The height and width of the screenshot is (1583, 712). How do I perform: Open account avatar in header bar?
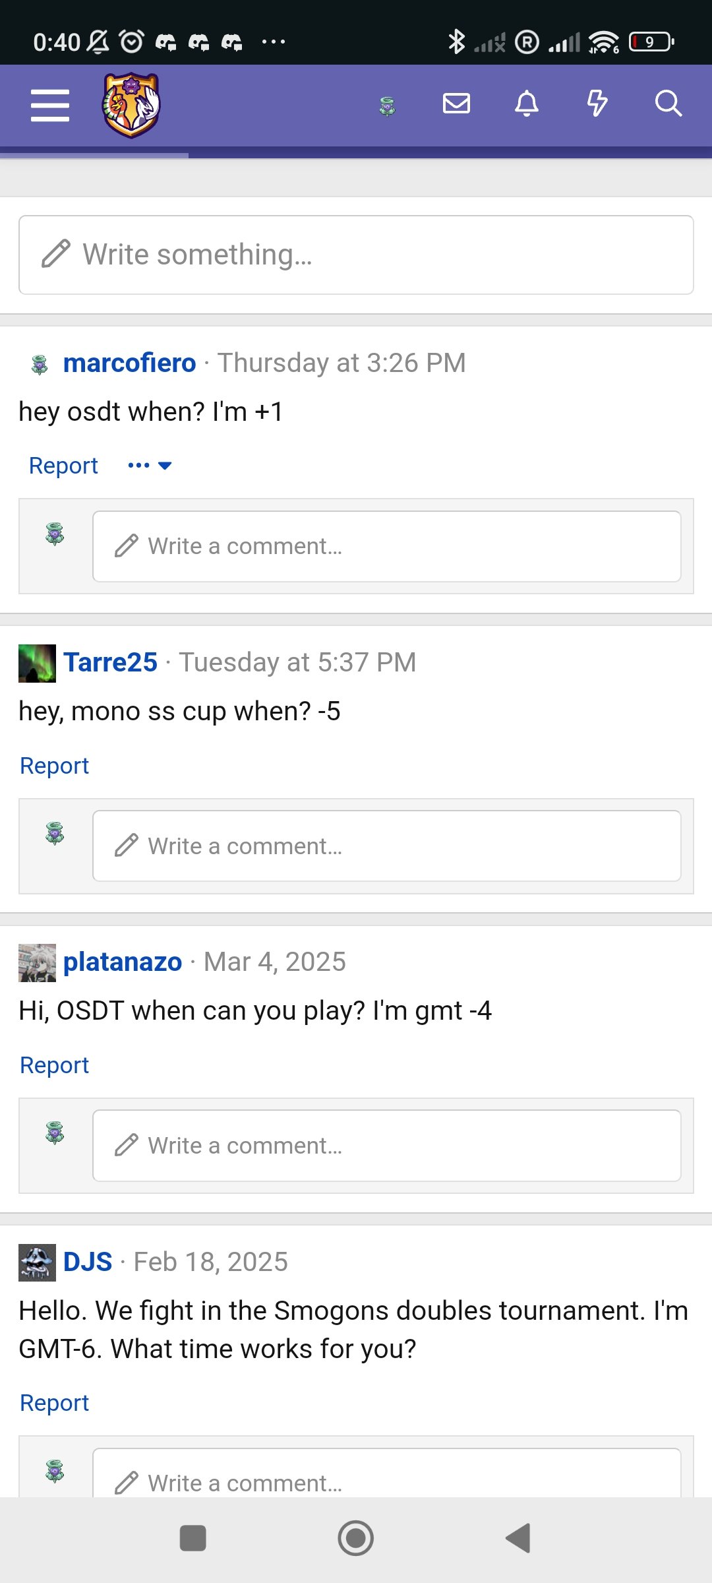tap(388, 106)
